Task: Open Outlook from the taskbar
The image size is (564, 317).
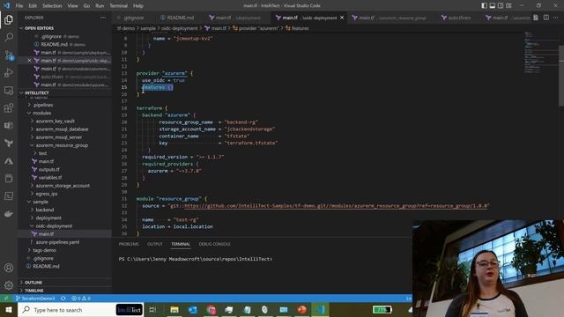Action: [x=193, y=309]
